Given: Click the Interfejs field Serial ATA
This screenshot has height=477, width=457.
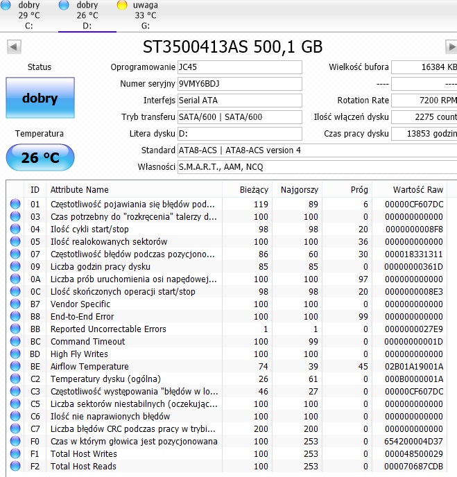Looking at the screenshot, I should [240, 101].
